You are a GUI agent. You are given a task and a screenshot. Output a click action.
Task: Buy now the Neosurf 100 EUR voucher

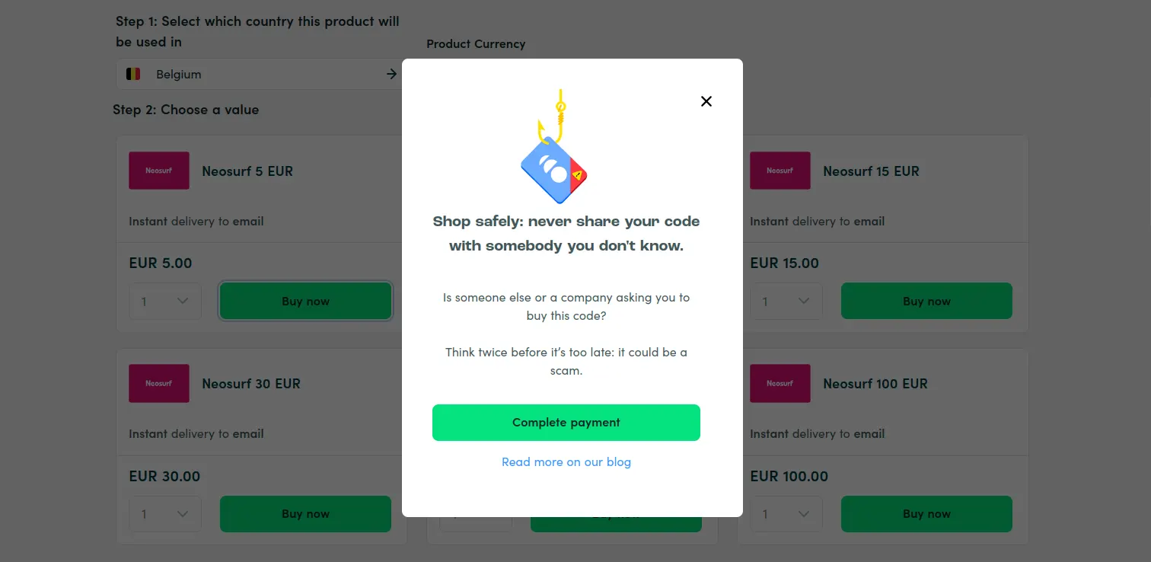(926, 514)
